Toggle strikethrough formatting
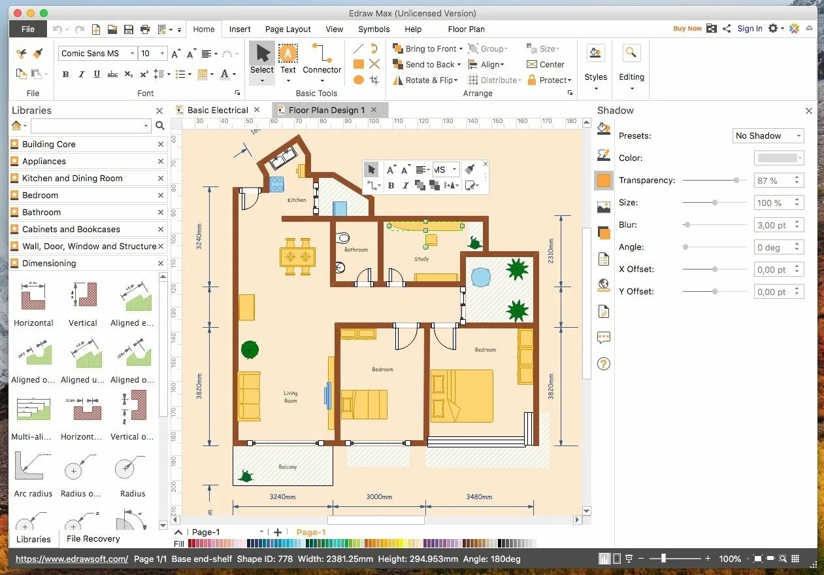Image resolution: width=824 pixels, height=575 pixels. (112, 75)
